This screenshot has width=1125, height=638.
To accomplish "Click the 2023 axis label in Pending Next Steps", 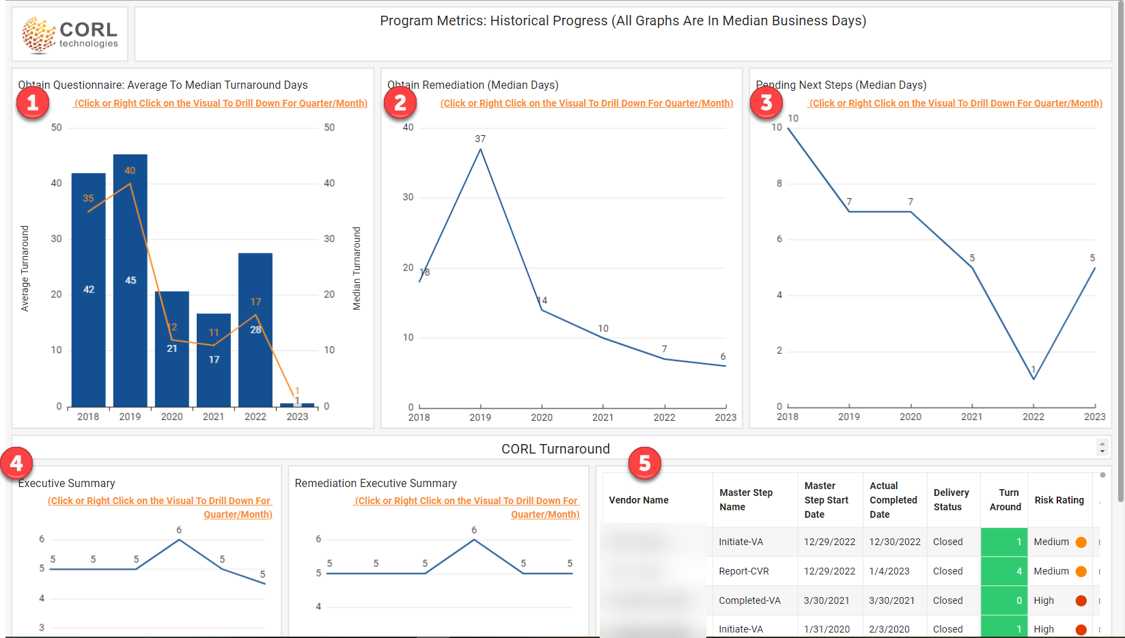I will [x=1094, y=417].
